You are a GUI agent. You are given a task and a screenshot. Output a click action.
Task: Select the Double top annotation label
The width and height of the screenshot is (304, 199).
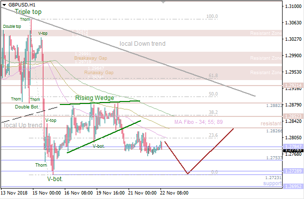pyautogui.click(x=11, y=26)
